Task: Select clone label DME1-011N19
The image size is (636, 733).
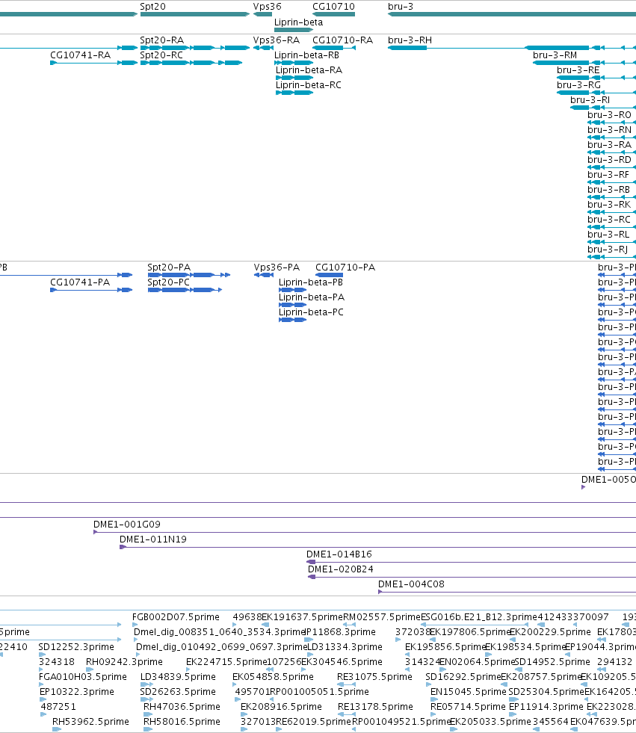Action: coord(153,539)
